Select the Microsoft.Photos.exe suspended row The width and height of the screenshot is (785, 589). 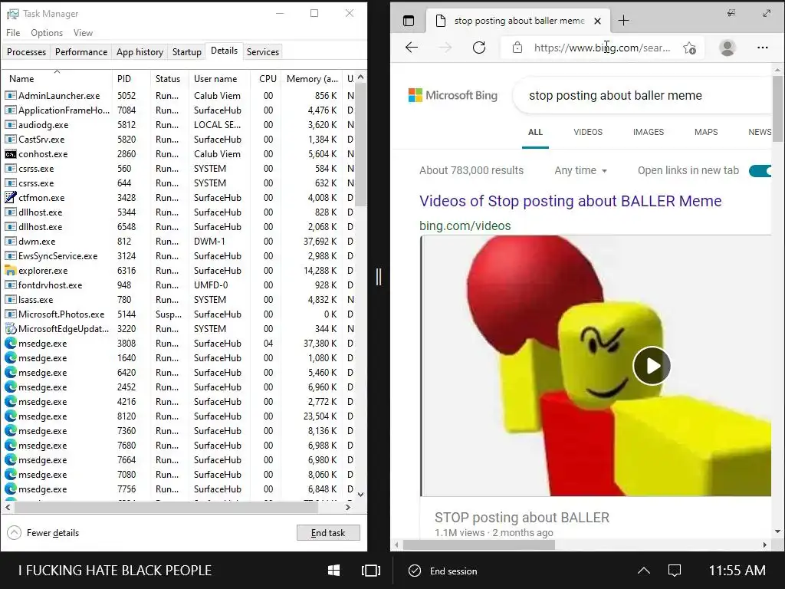click(180, 314)
